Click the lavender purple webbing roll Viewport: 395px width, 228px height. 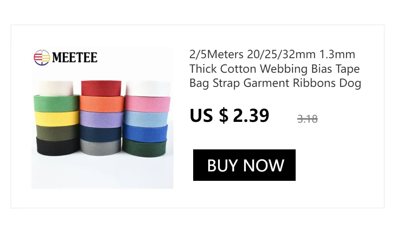(102, 119)
